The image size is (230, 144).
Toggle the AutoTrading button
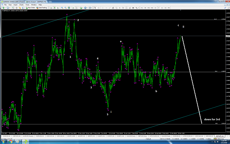tap(42, 8)
